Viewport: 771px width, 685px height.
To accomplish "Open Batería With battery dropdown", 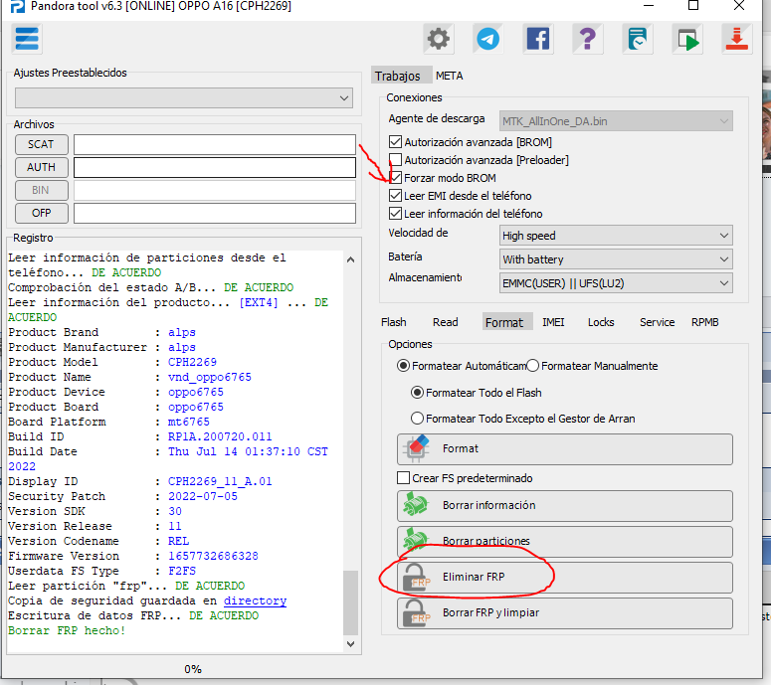I will [x=616, y=258].
